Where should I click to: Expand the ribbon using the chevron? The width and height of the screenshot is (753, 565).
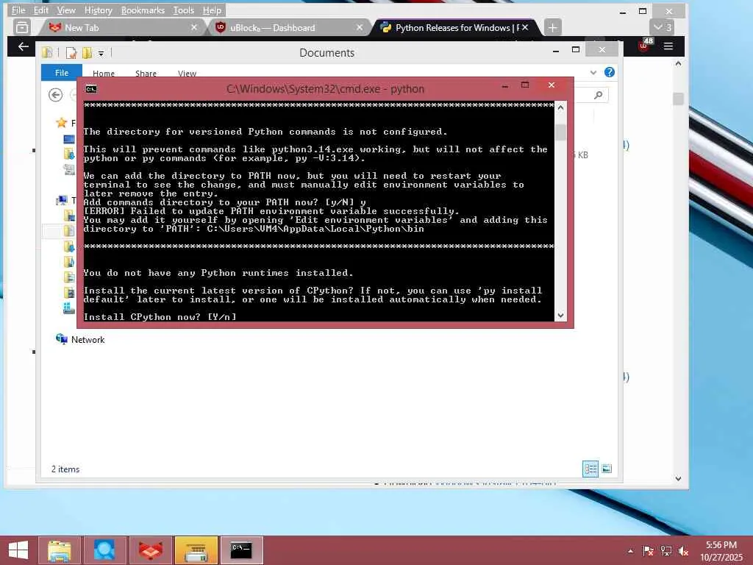(x=593, y=73)
